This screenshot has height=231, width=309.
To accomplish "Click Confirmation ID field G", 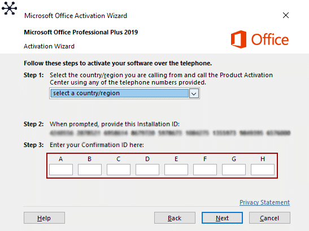I will (x=234, y=170).
